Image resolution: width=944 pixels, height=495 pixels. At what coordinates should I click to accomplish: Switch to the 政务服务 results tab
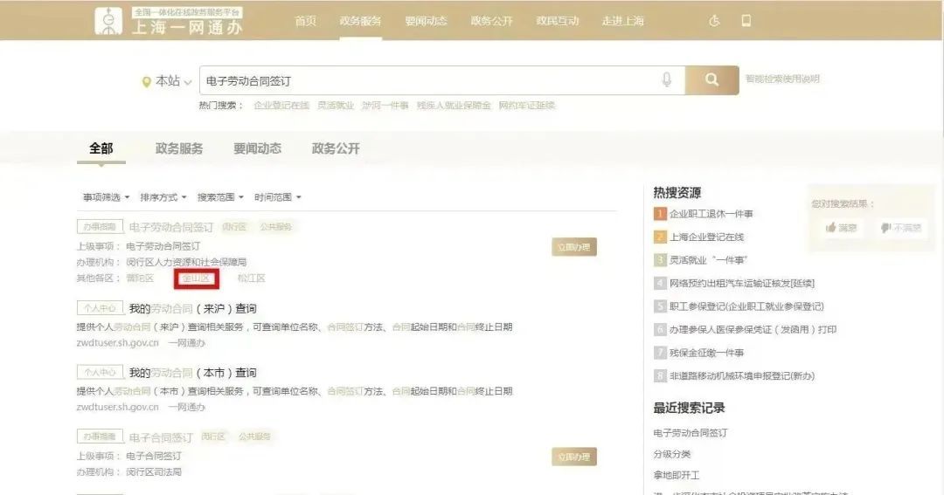pos(179,148)
